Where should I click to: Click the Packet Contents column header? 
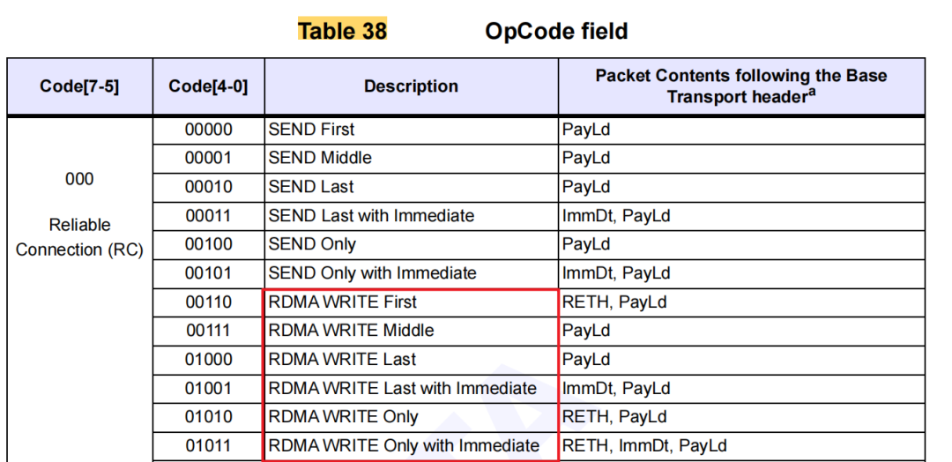click(x=740, y=86)
